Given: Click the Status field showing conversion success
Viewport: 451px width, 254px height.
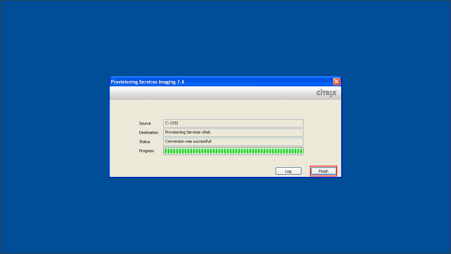Looking at the screenshot, I should tap(233, 142).
